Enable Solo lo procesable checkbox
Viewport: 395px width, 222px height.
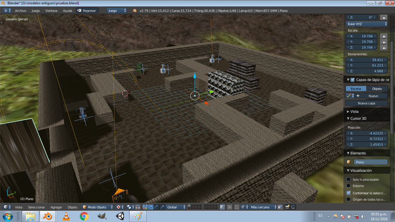349,179
